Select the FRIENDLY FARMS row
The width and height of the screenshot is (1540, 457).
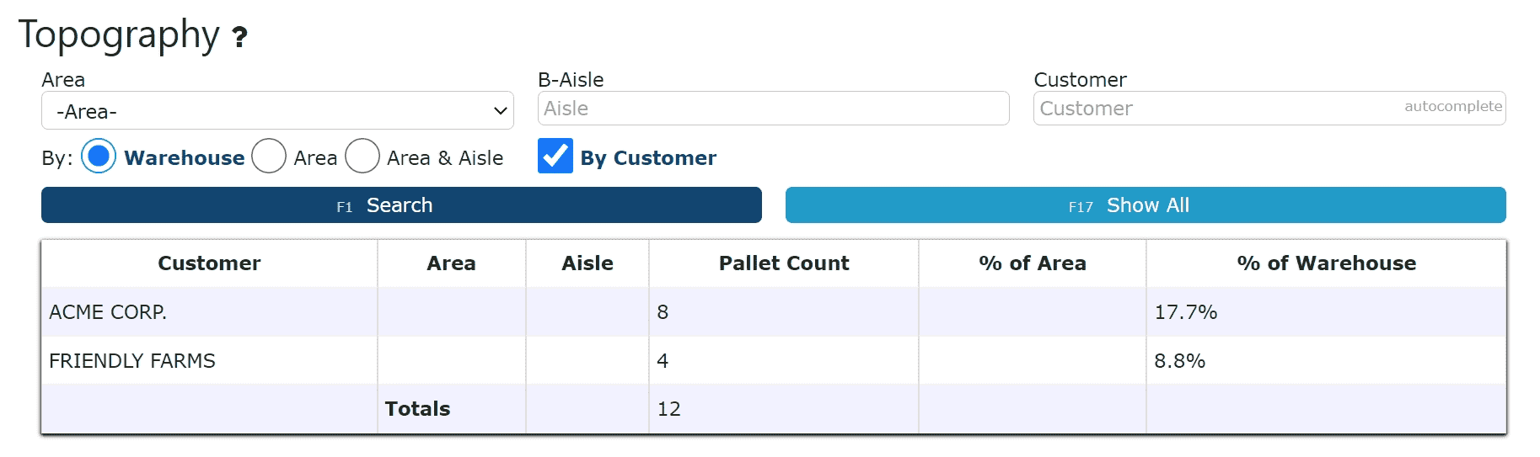click(x=132, y=361)
